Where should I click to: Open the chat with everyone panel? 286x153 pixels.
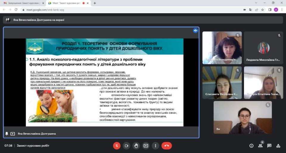pos(269,146)
